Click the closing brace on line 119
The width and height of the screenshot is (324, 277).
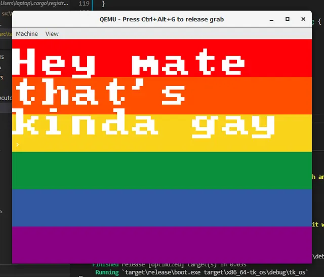pos(103,4)
